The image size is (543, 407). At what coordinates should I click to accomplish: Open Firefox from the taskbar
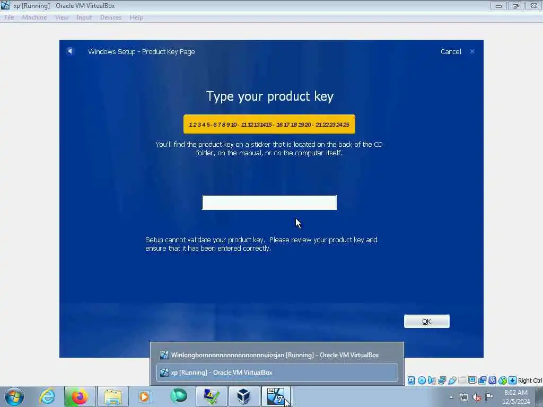[80, 396]
